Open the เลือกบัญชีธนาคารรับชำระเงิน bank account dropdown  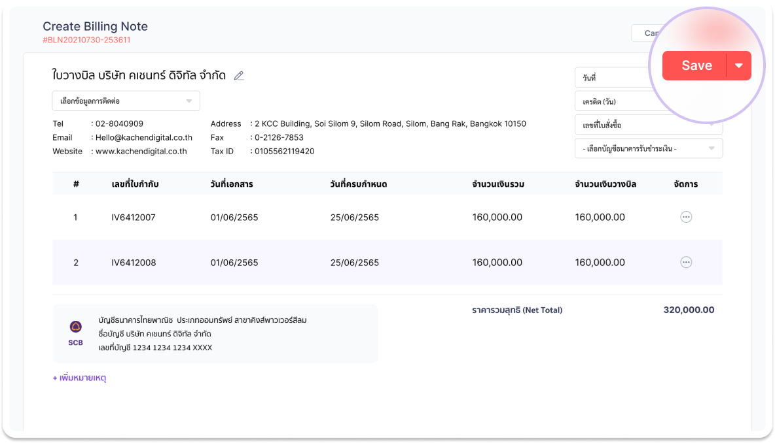[648, 148]
